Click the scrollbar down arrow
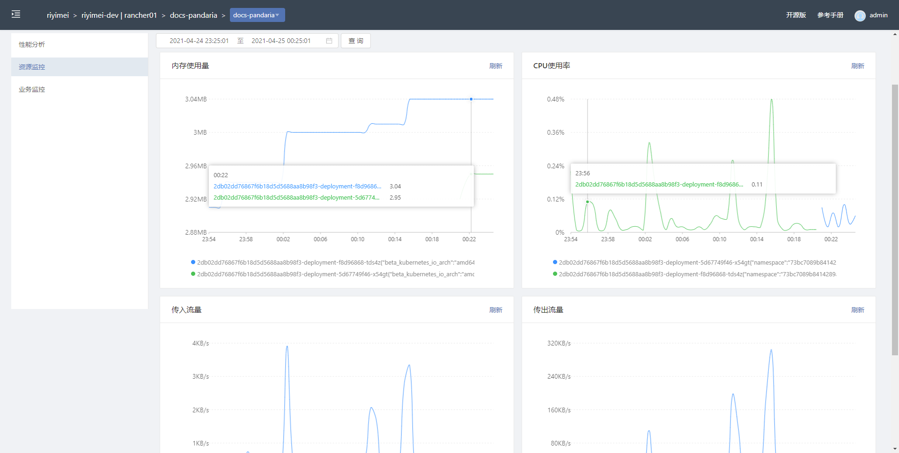Image resolution: width=899 pixels, height=453 pixels. 895,449
